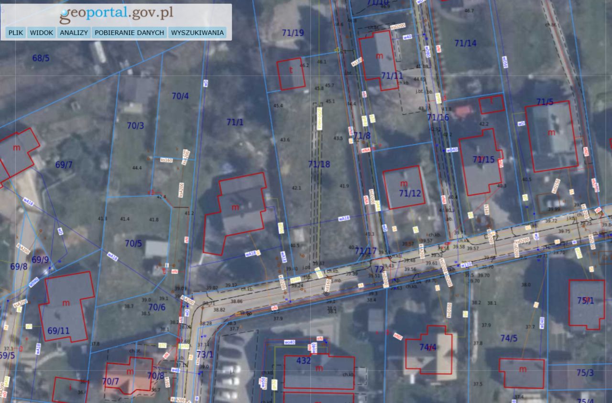The height and width of the screenshot is (403, 612).
Task: Select parcel label 71/5
Action: tap(545, 102)
